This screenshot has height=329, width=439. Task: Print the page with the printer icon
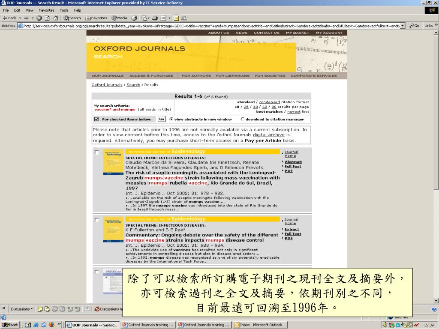155,18
